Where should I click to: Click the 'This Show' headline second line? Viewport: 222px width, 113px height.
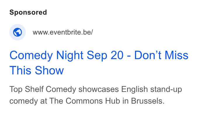click(x=37, y=71)
